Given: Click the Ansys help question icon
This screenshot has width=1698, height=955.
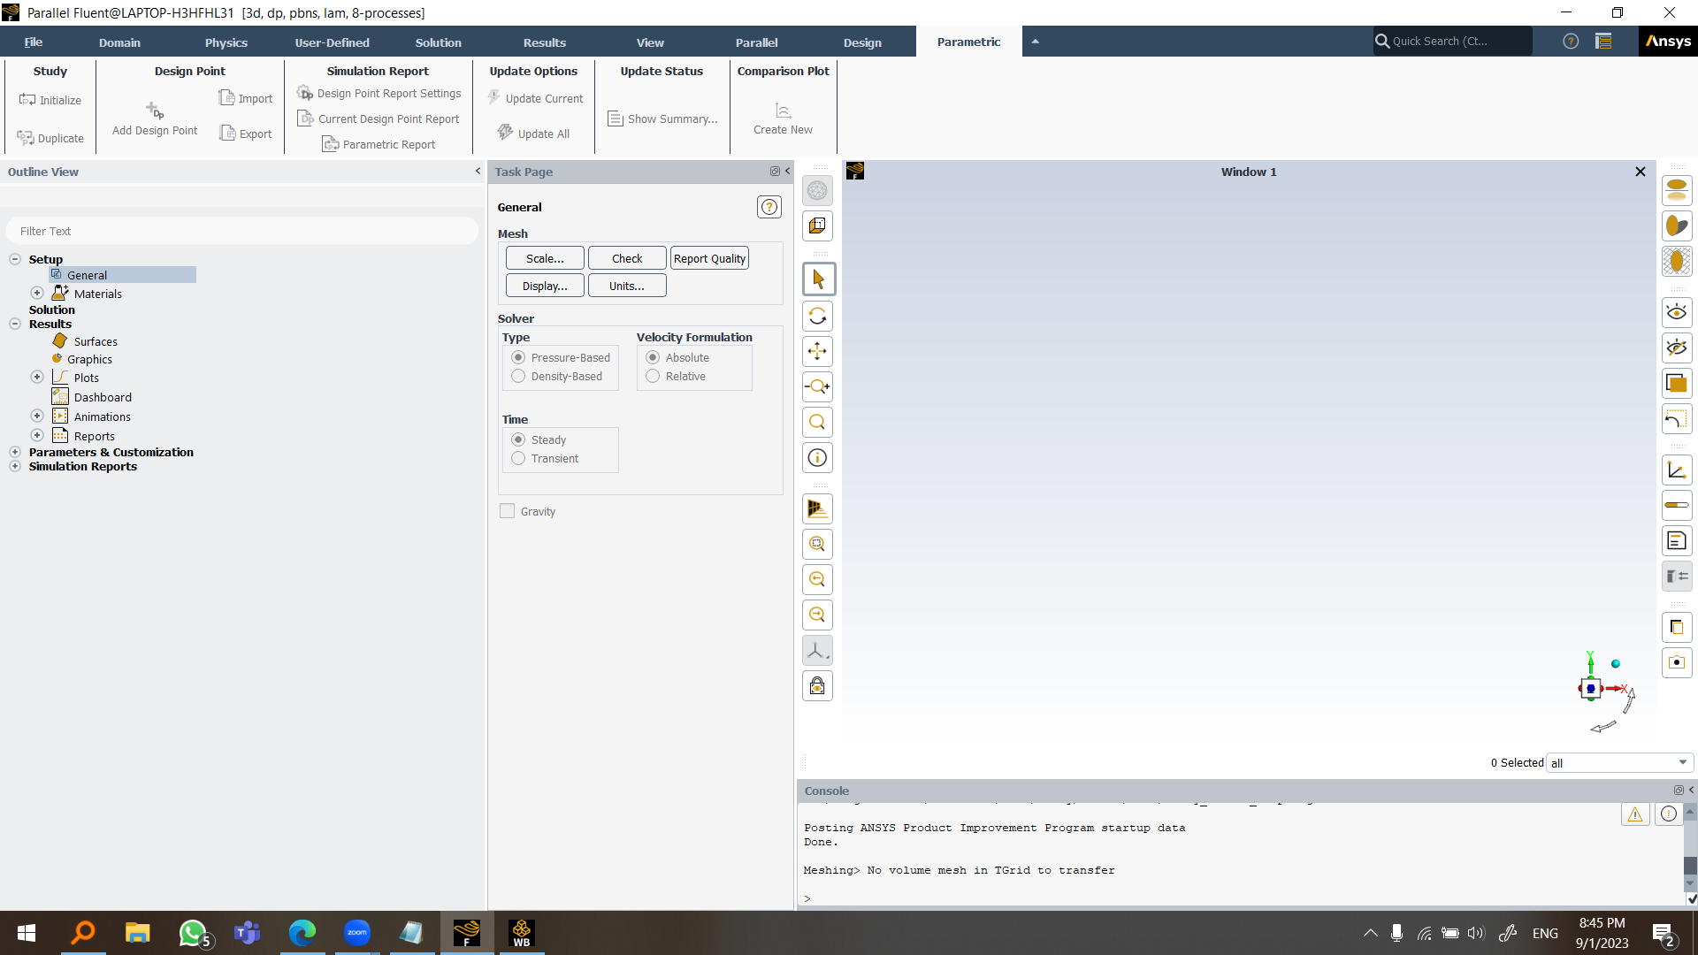Looking at the screenshot, I should click(x=1571, y=42).
